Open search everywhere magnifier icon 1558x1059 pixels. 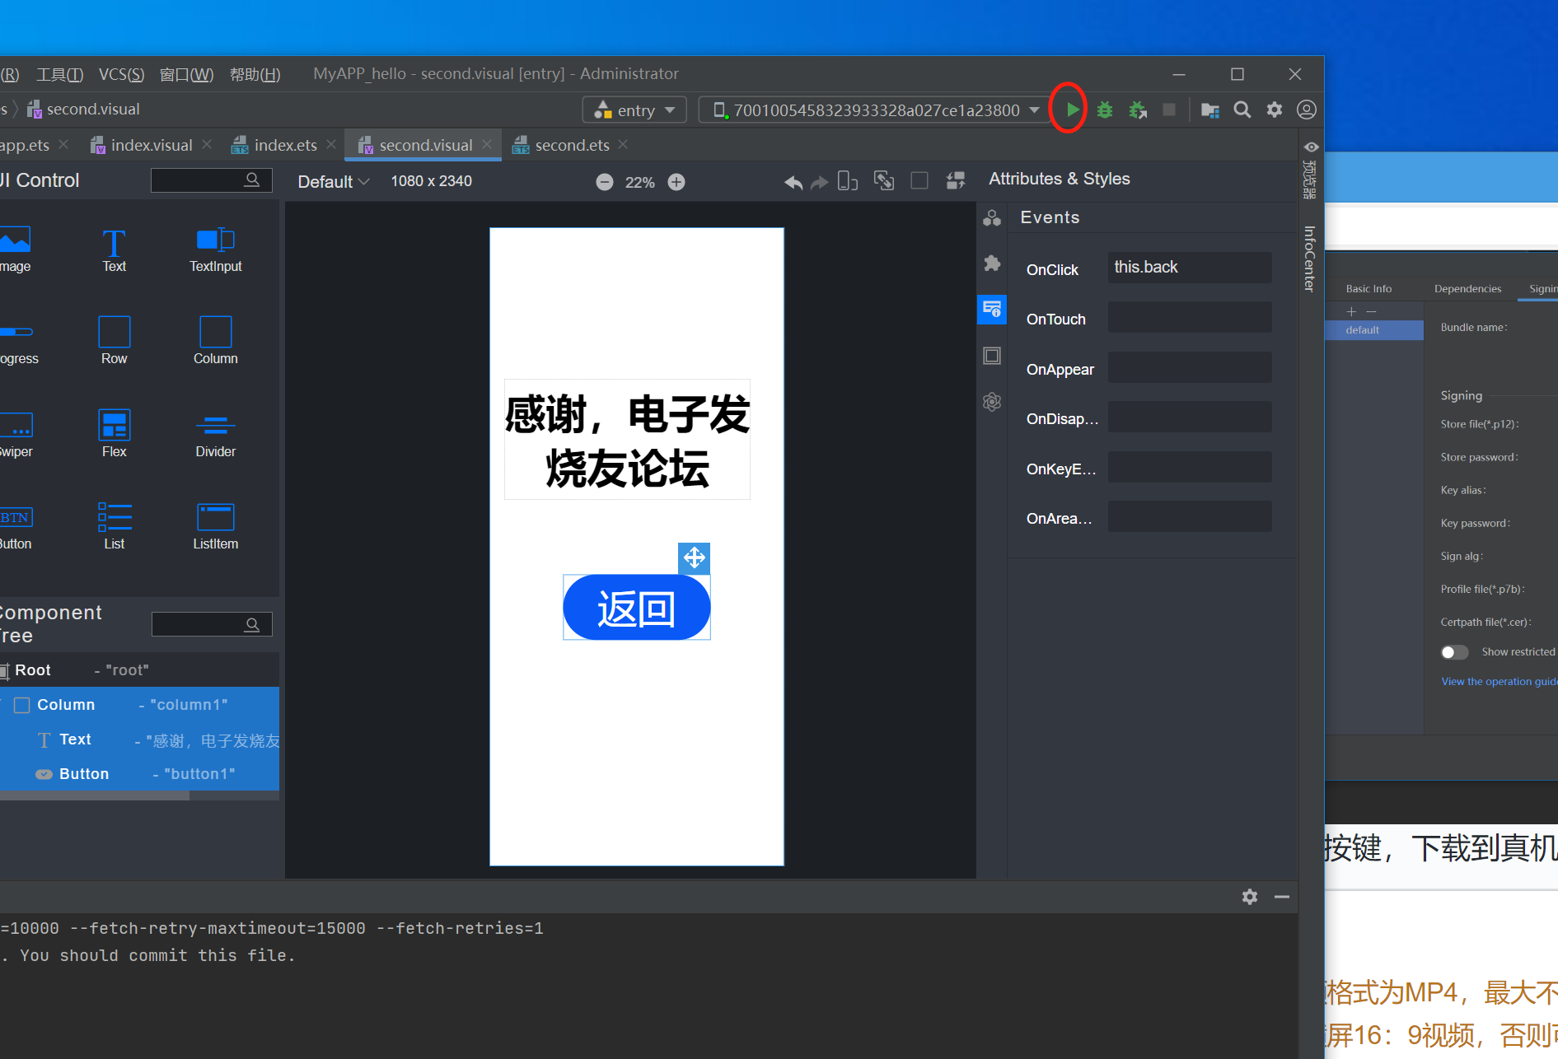(x=1242, y=110)
